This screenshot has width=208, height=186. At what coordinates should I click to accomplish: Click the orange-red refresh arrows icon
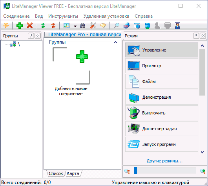click(53, 26)
